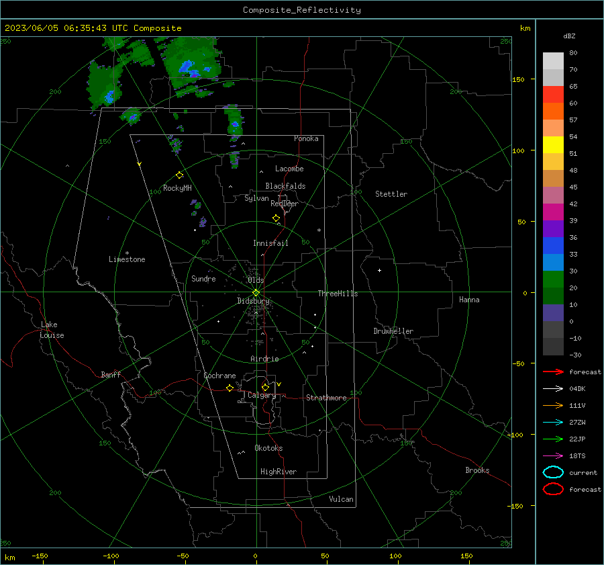Click the Brooks label
The height and width of the screenshot is (565, 604).
click(x=477, y=470)
